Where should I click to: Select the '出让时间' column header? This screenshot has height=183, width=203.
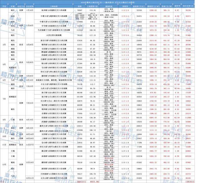30,6
